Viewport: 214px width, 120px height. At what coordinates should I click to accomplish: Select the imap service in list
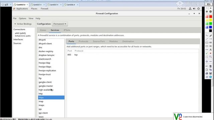click(51, 101)
